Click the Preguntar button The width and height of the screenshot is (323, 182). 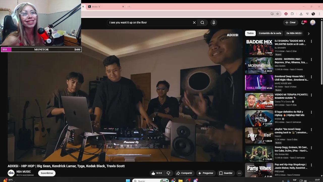[206, 173]
